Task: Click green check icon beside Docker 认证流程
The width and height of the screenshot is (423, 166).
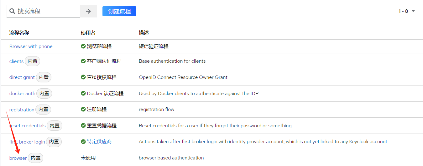Action: [x=83, y=93]
